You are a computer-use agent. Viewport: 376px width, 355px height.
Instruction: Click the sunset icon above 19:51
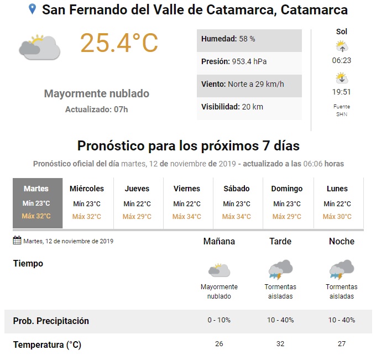coord(342,78)
